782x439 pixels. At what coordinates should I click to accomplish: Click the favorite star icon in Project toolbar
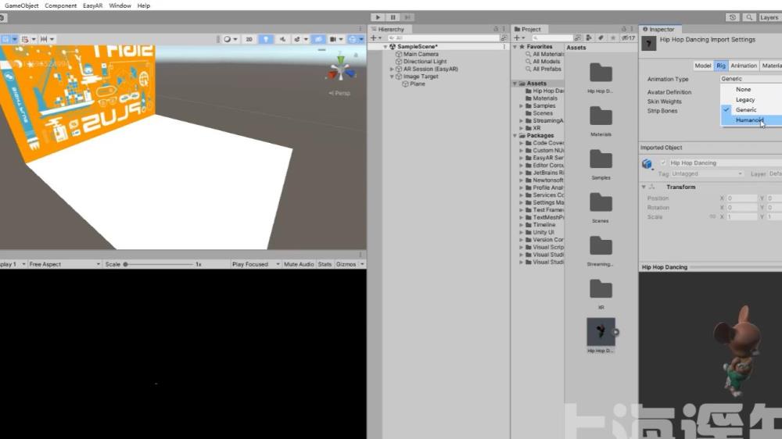tap(613, 37)
